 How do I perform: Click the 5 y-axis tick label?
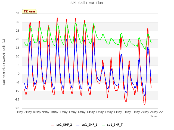click(x=18, y=65)
